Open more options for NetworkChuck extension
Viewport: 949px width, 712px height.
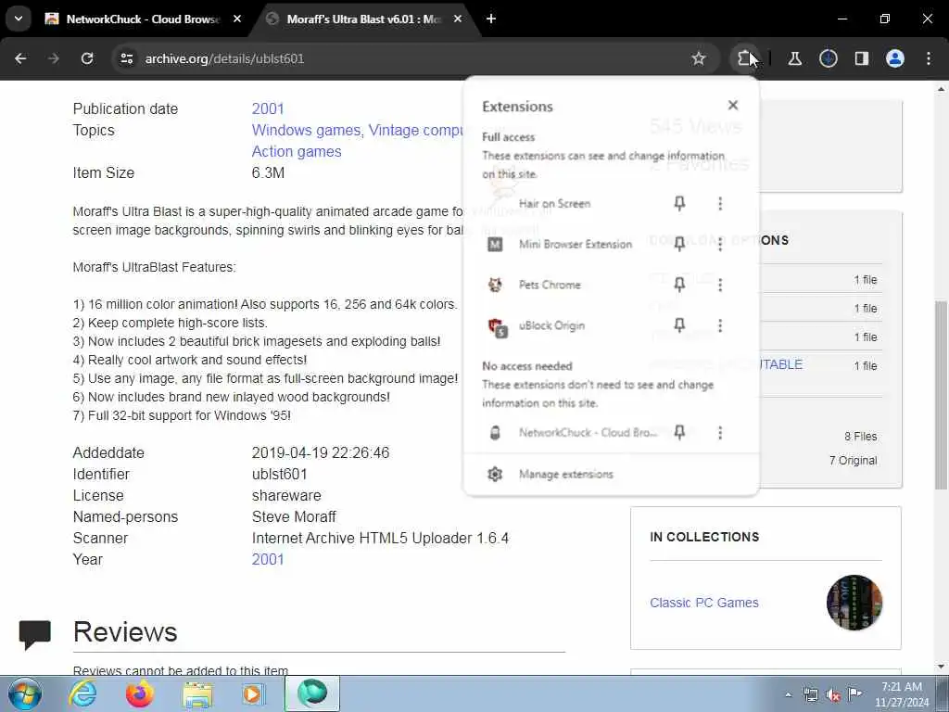tap(720, 432)
